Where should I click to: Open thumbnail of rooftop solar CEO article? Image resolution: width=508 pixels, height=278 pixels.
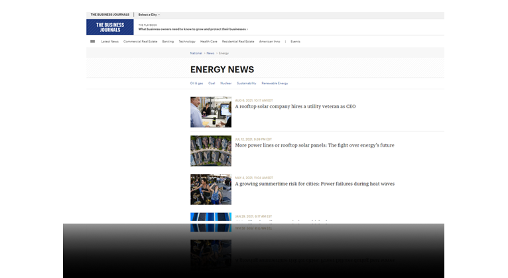211,111
